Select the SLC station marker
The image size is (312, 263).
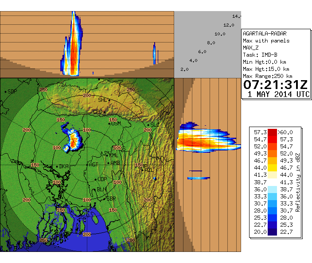pos(148,125)
